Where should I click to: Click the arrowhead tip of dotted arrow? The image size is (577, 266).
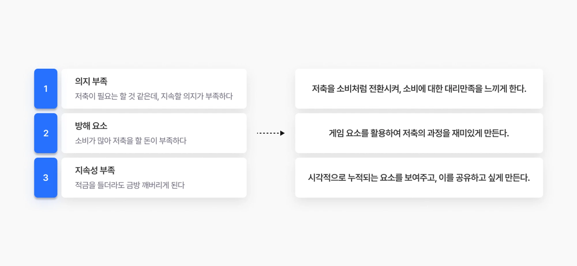(283, 133)
